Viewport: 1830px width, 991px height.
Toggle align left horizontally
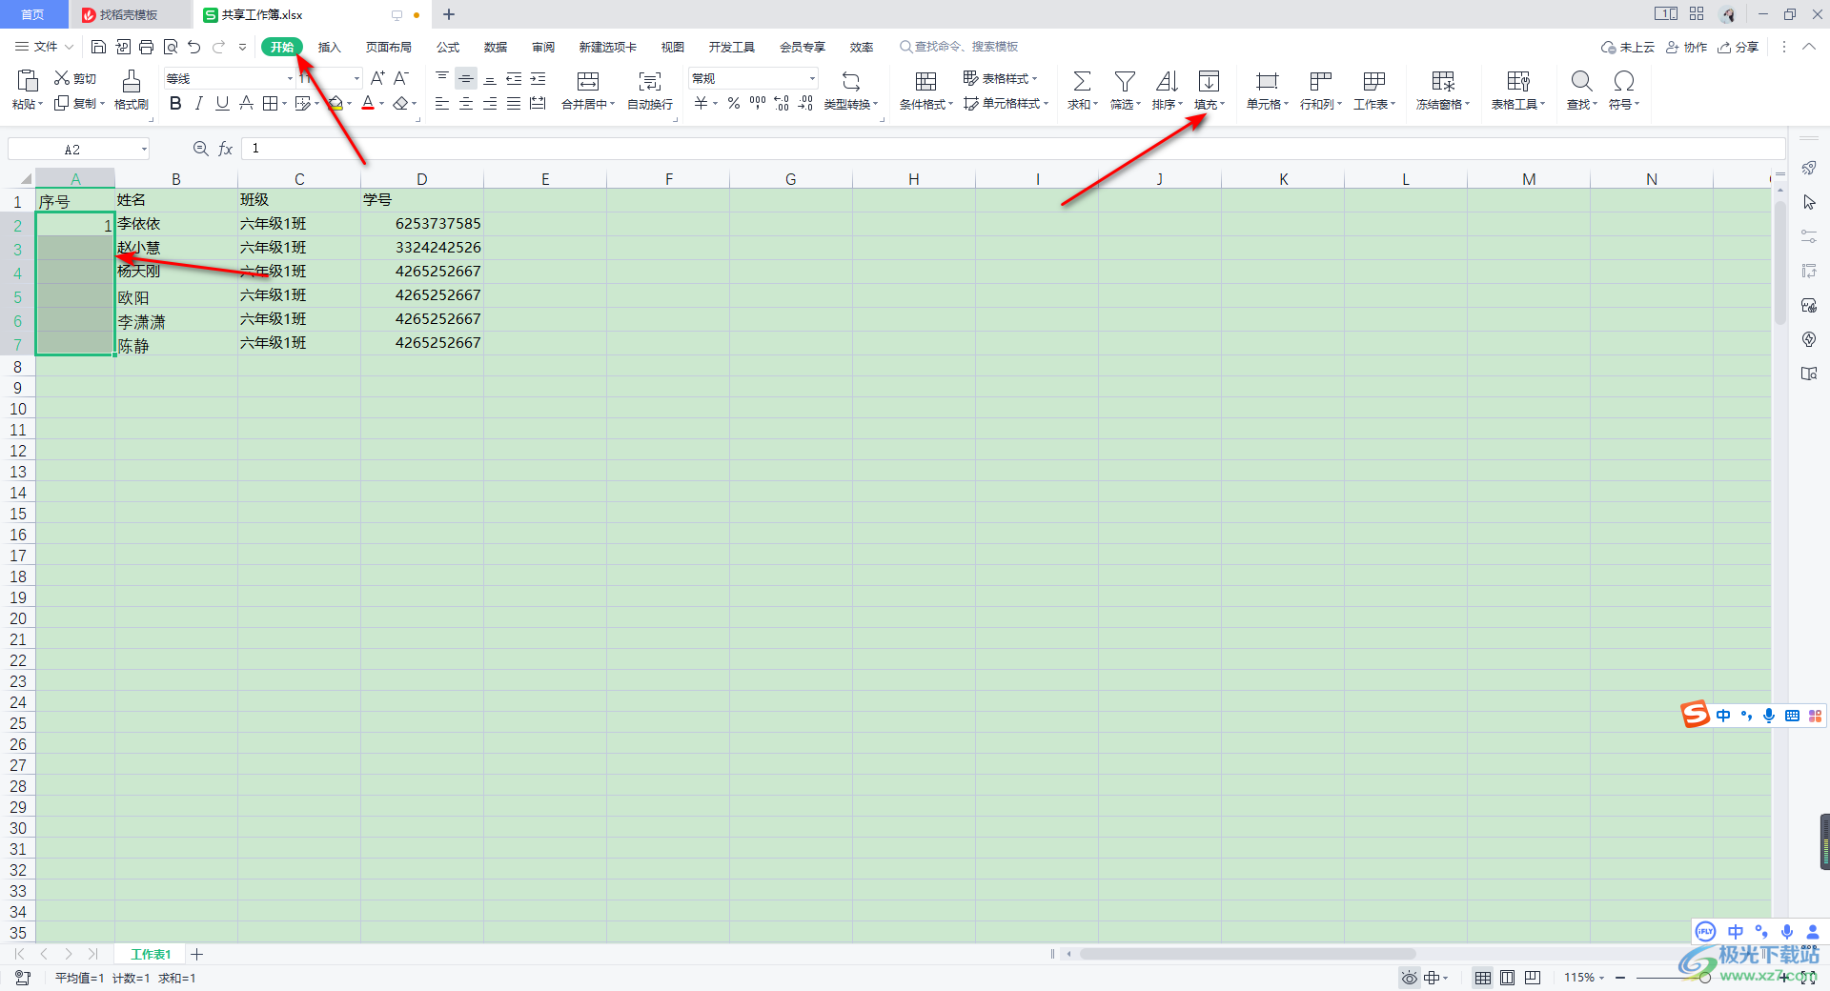pos(442,103)
